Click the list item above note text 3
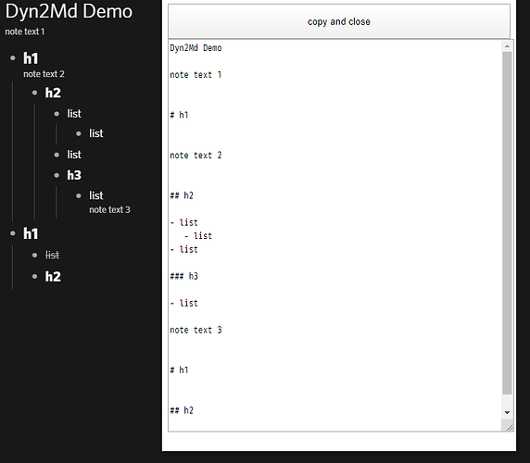Screen dimensions: 530x463 pyautogui.click(x=96, y=195)
